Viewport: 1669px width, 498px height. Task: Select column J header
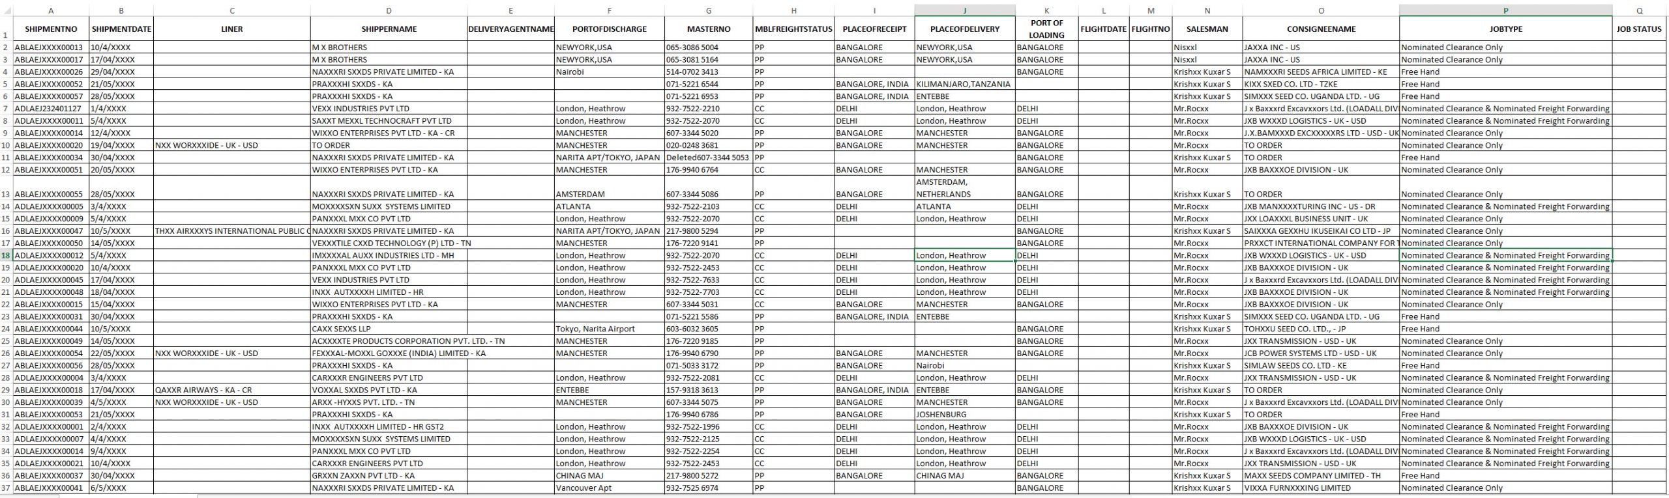[964, 10]
